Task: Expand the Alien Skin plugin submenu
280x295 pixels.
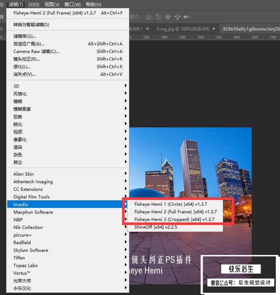Action: [68, 174]
